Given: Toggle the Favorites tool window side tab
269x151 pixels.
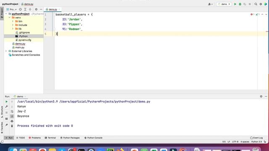Looking at the screenshot, I should point(2,128).
